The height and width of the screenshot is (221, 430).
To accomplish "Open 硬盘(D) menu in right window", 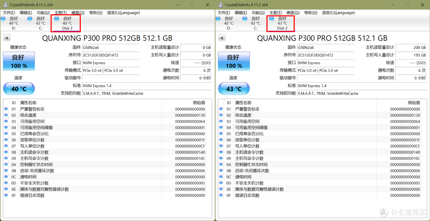I will tap(293, 13).
